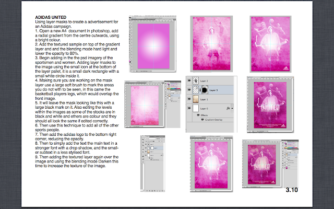Screen dimensions: 334x209
Task: Collapse Layer 0 effects with the arrow
Action: [232, 108]
